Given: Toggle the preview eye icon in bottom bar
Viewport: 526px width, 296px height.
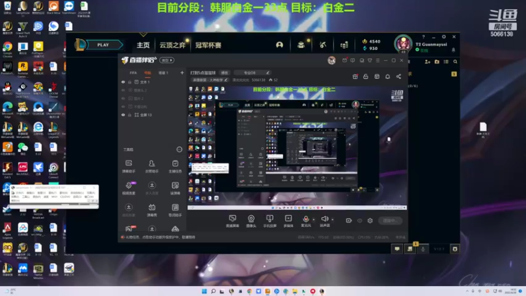Looking at the screenshot, I should pos(360,220).
